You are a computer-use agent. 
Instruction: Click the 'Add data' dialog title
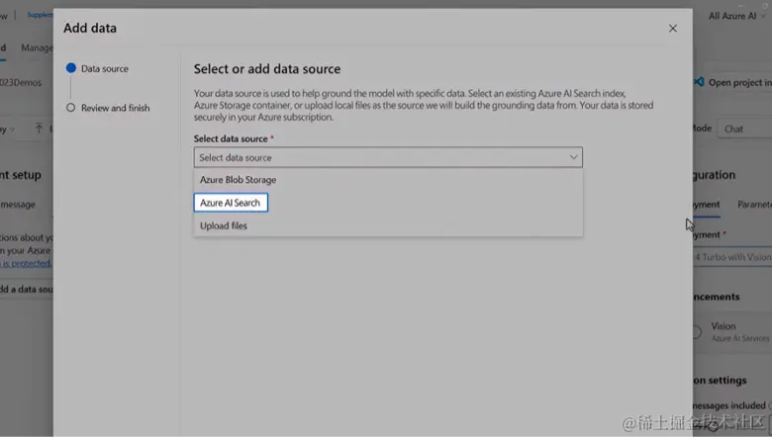click(x=90, y=28)
